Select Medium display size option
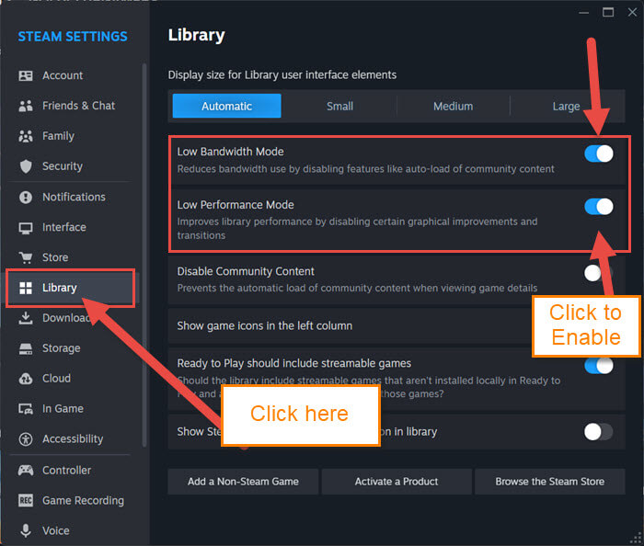 pos(453,107)
